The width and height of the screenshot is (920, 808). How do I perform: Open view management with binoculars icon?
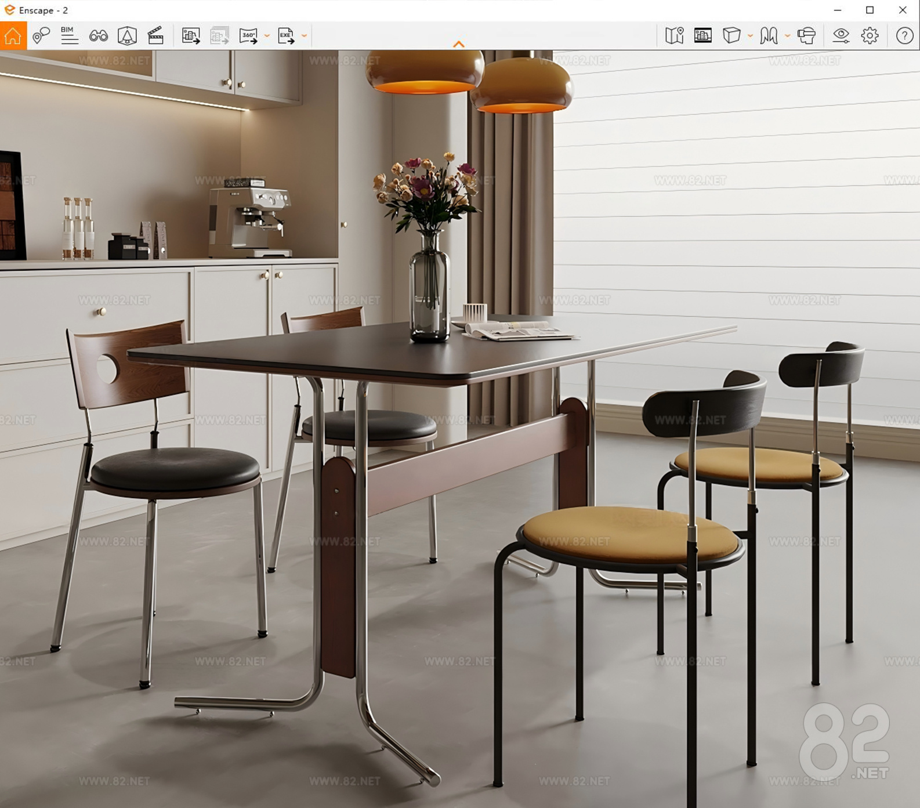pos(99,36)
